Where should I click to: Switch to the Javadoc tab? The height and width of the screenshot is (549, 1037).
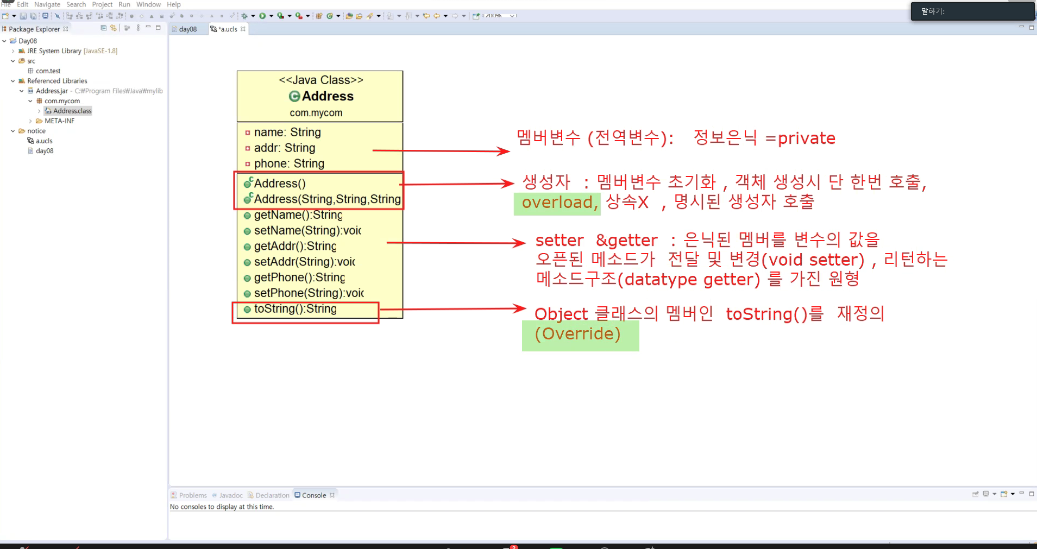click(x=228, y=495)
